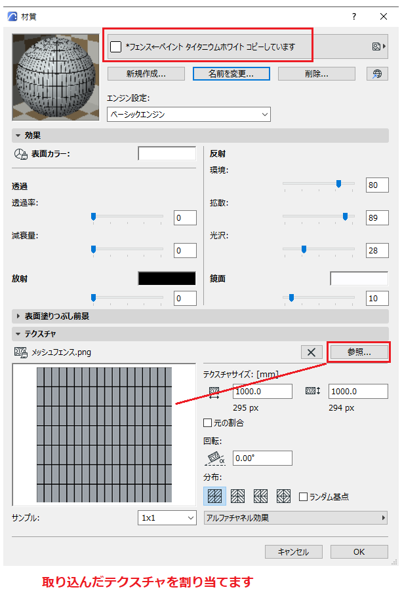The image size is (402, 596).
Task: Click the 光沢 value field showing 28
Action: click(x=377, y=250)
